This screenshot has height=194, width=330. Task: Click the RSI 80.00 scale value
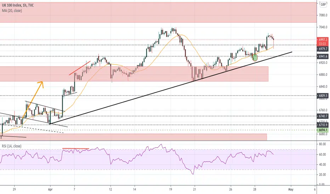coord(322,144)
